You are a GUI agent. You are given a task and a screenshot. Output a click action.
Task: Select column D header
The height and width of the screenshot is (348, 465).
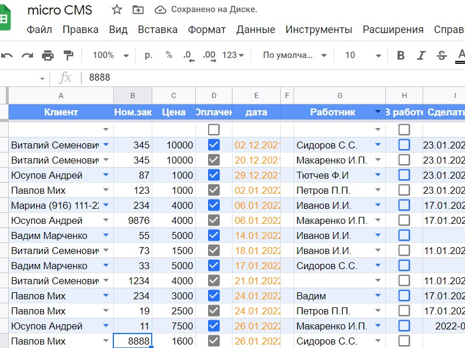point(214,96)
